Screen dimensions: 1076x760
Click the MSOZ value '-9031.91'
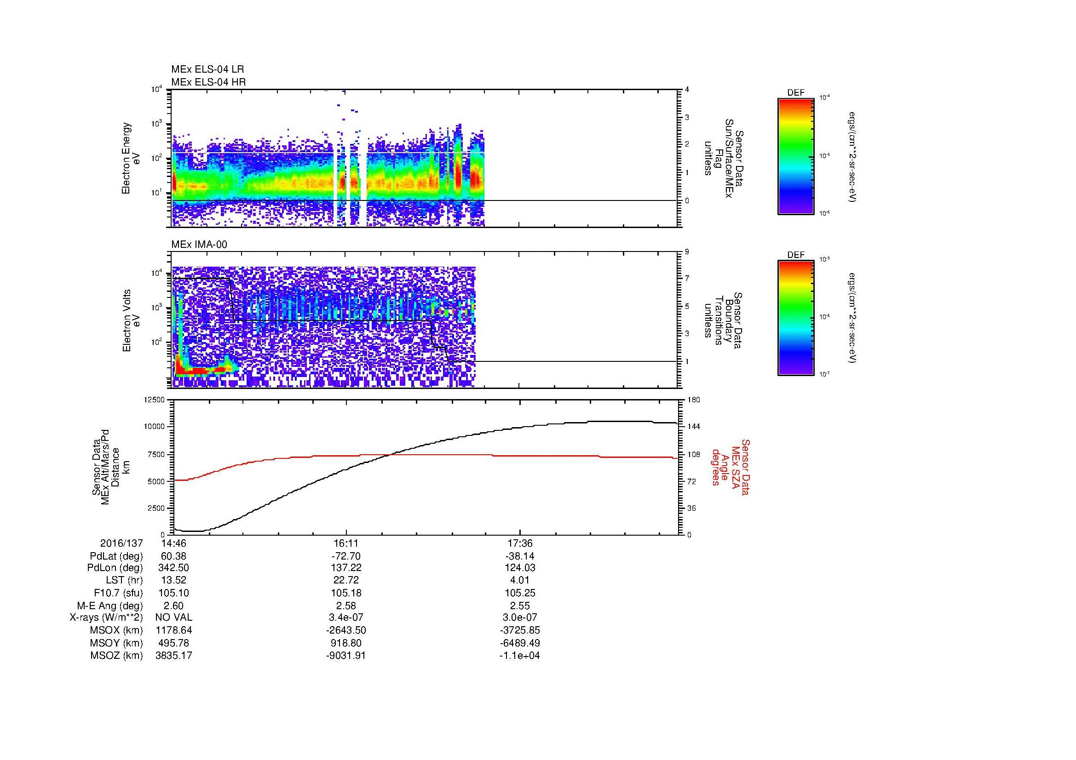click(x=346, y=656)
